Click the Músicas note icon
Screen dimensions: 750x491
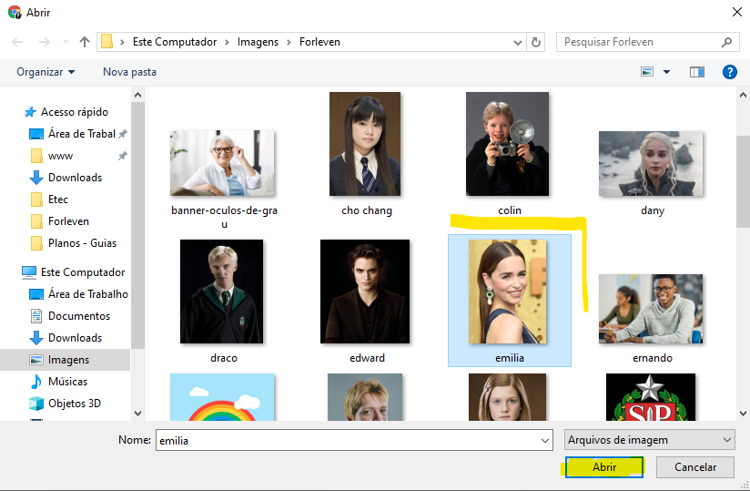[36, 382]
